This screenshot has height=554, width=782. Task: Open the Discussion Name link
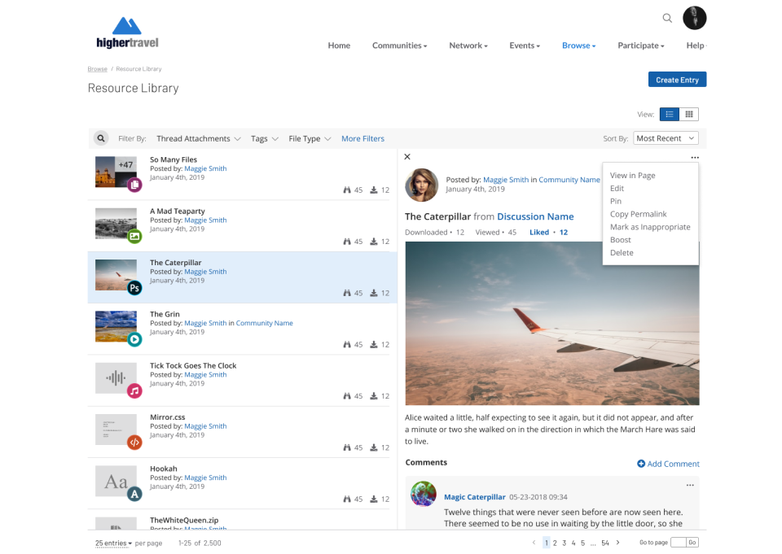point(535,216)
